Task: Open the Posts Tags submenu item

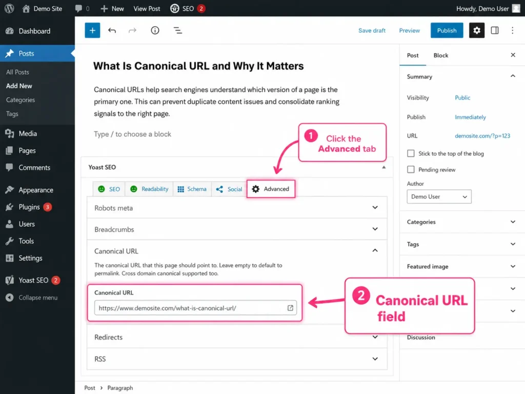Action: pyautogui.click(x=12, y=114)
